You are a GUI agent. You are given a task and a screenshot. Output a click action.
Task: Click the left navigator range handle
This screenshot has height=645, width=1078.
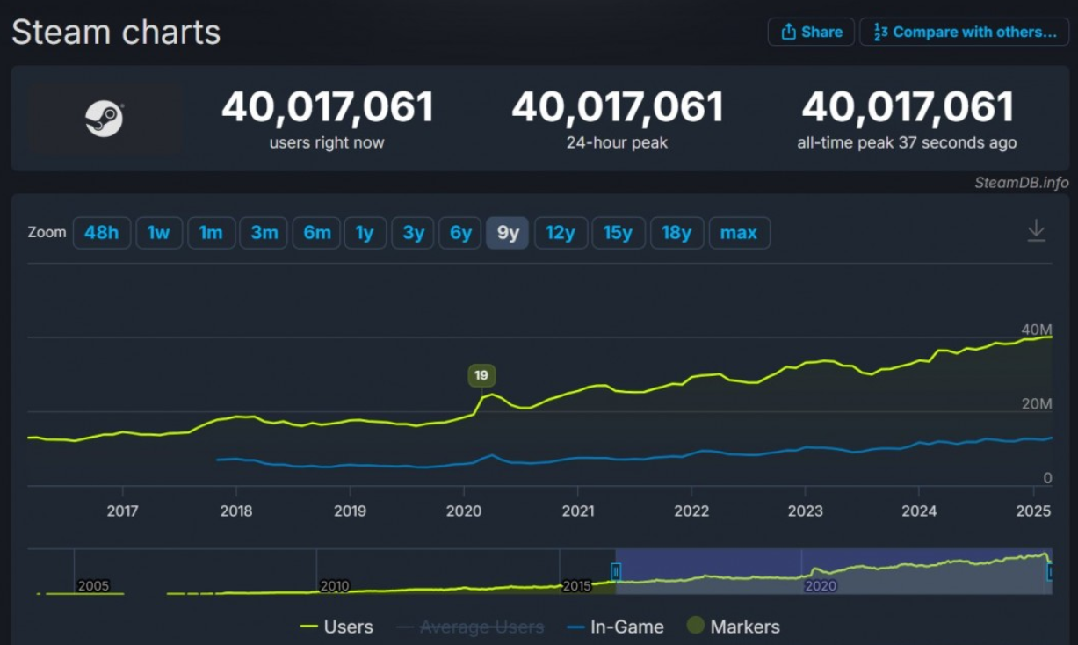[616, 571]
